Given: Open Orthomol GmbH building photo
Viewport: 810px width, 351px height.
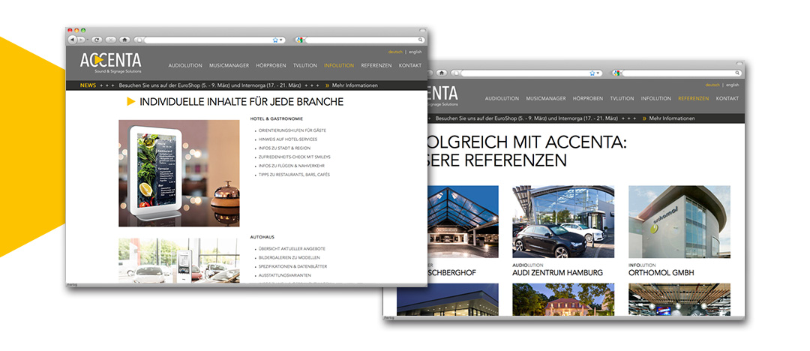Looking at the screenshot, I should tap(679, 222).
